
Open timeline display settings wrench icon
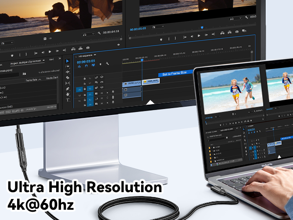107,64
